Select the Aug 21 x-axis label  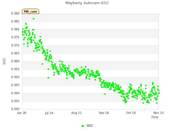pyautogui.click(x=77, y=113)
